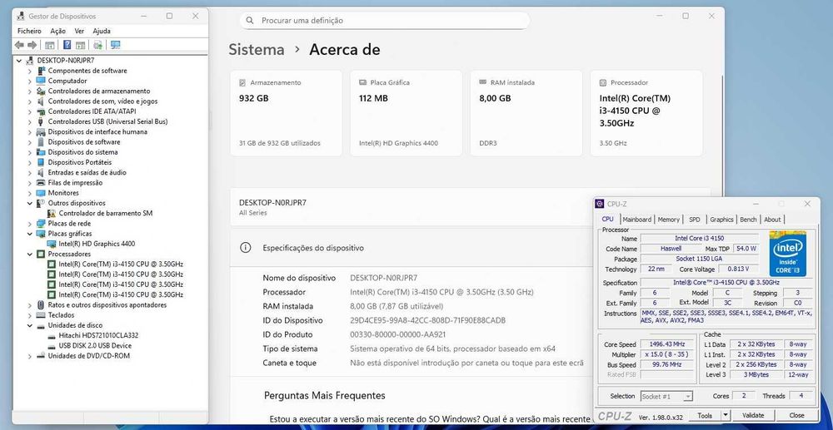Click the Forward arrow in Gestor de Dispositivos toolbar

(32, 45)
